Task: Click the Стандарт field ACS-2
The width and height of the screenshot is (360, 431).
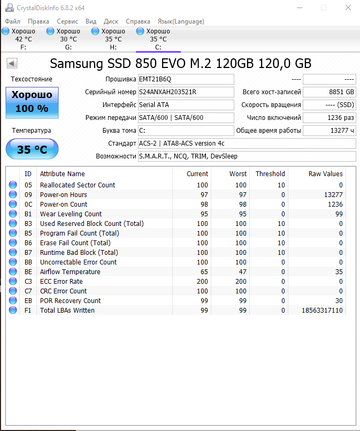Action: [x=247, y=143]
